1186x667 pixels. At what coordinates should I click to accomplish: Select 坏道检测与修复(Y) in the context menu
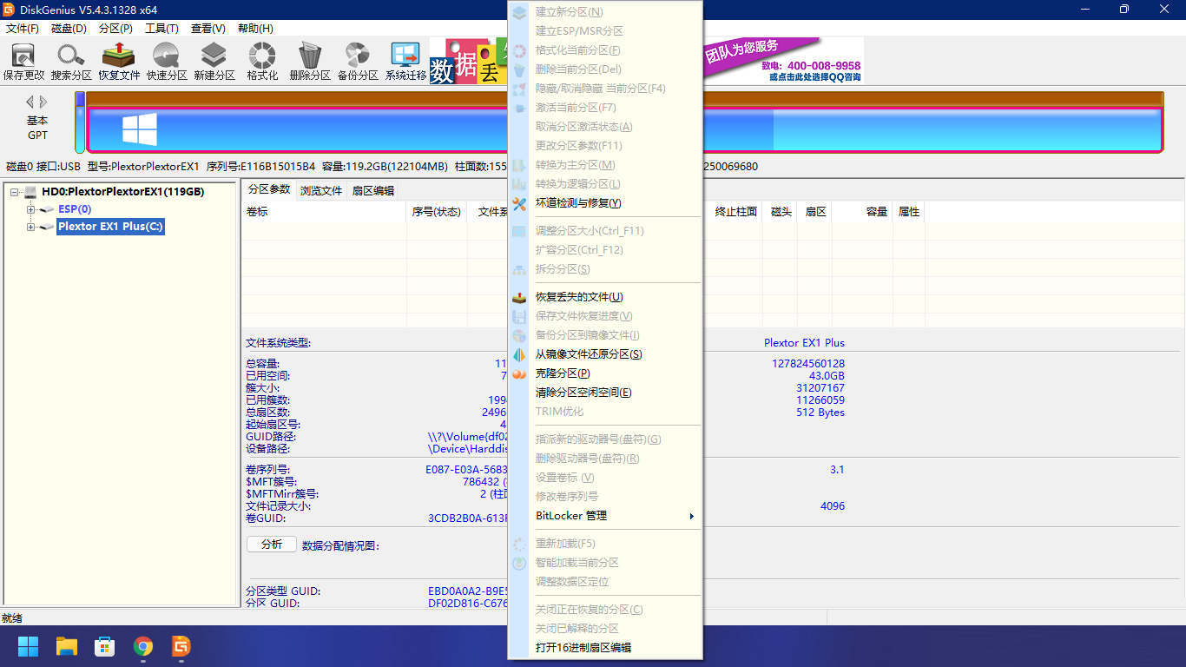[578, 203]
